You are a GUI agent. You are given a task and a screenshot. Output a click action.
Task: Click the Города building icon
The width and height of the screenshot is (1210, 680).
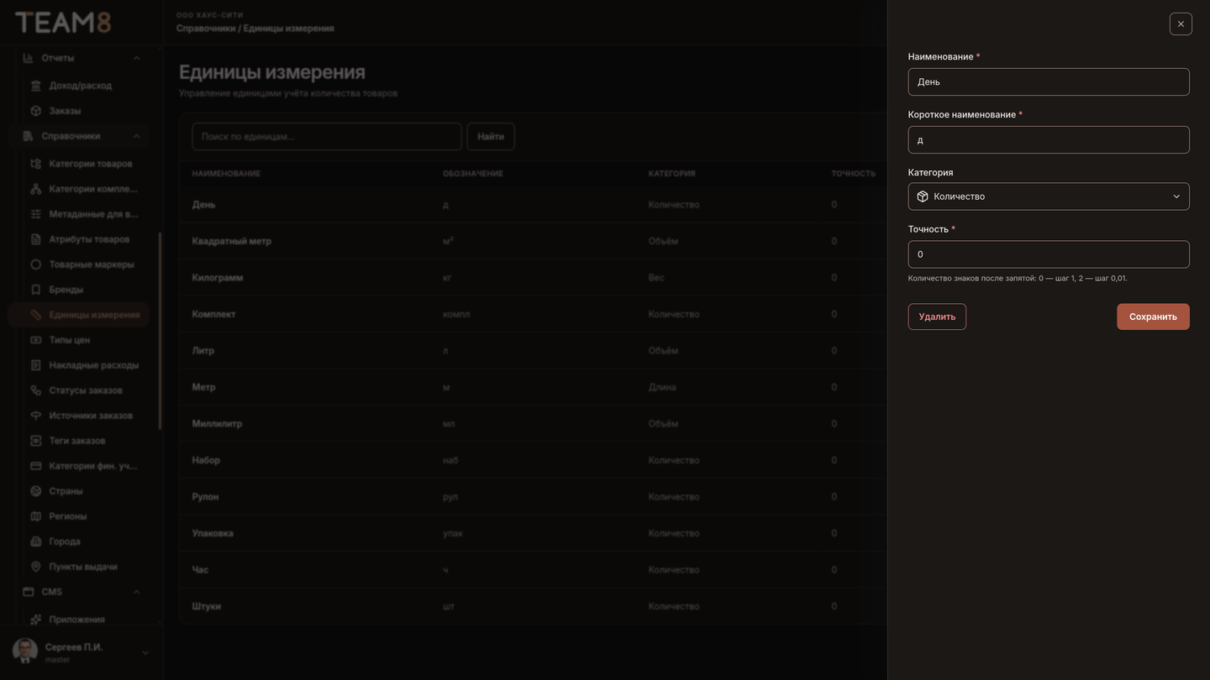(x=35, y=541)
